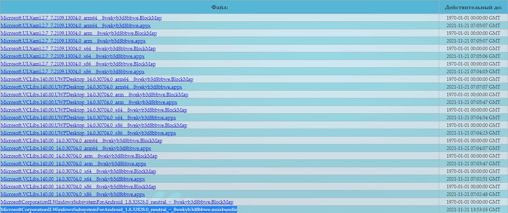The image size is (508, 213).
Task: Open VCLibs.140.00.UWPDesktop arm64 BlockMap link
Action: (97, 79)
